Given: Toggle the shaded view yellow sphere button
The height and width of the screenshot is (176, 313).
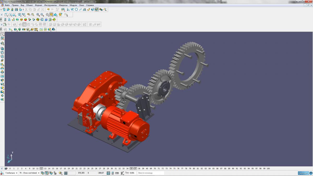Looking at the screenshot, I should tap(51, 14).
